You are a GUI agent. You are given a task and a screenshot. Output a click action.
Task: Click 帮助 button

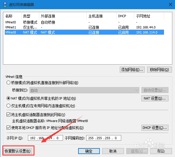[161, 151]
